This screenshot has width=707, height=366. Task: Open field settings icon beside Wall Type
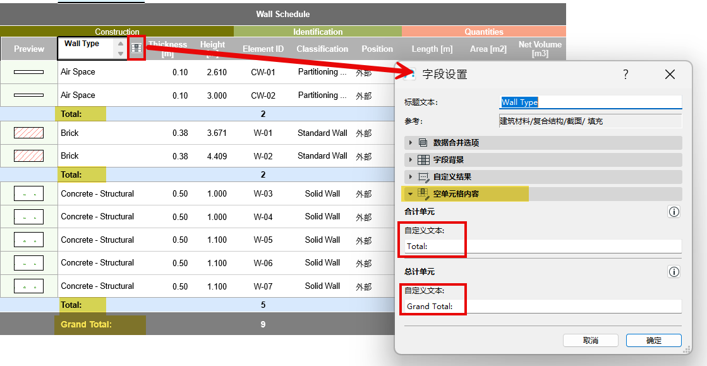[136, 48]
